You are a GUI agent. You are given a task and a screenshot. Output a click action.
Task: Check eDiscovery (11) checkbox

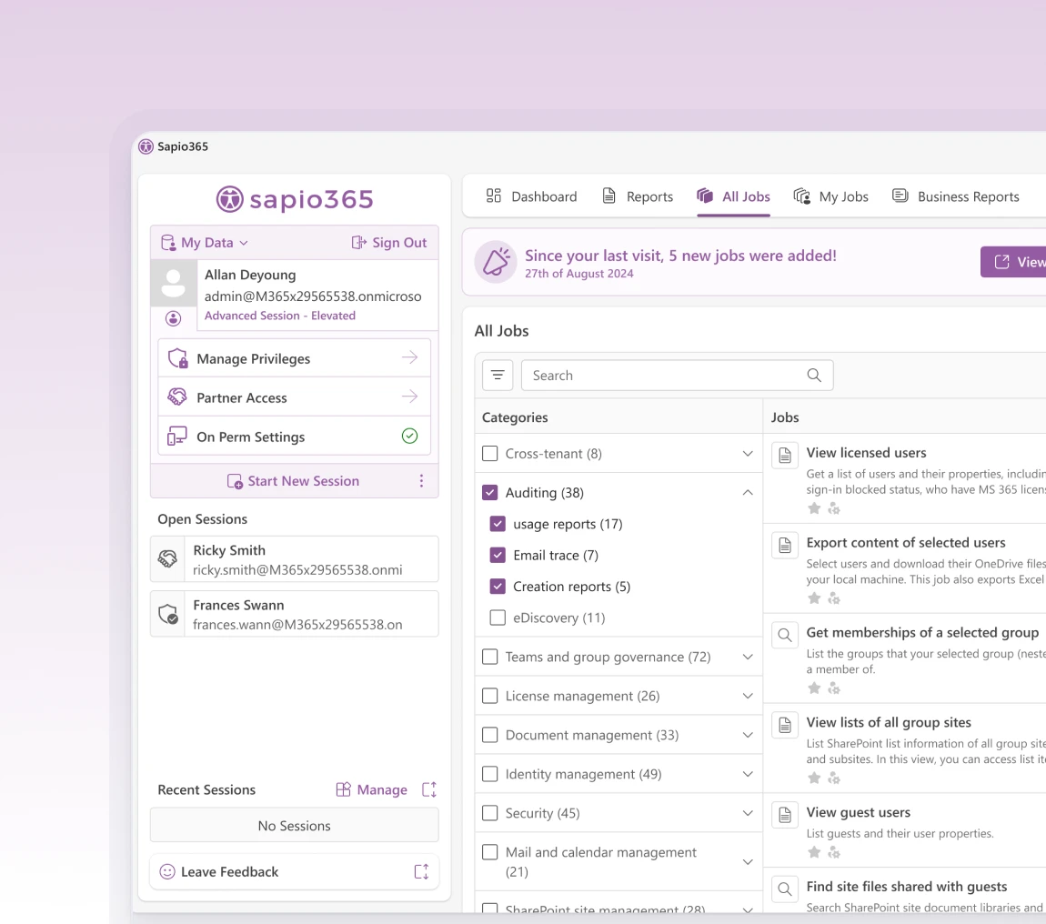click(498, 618)
